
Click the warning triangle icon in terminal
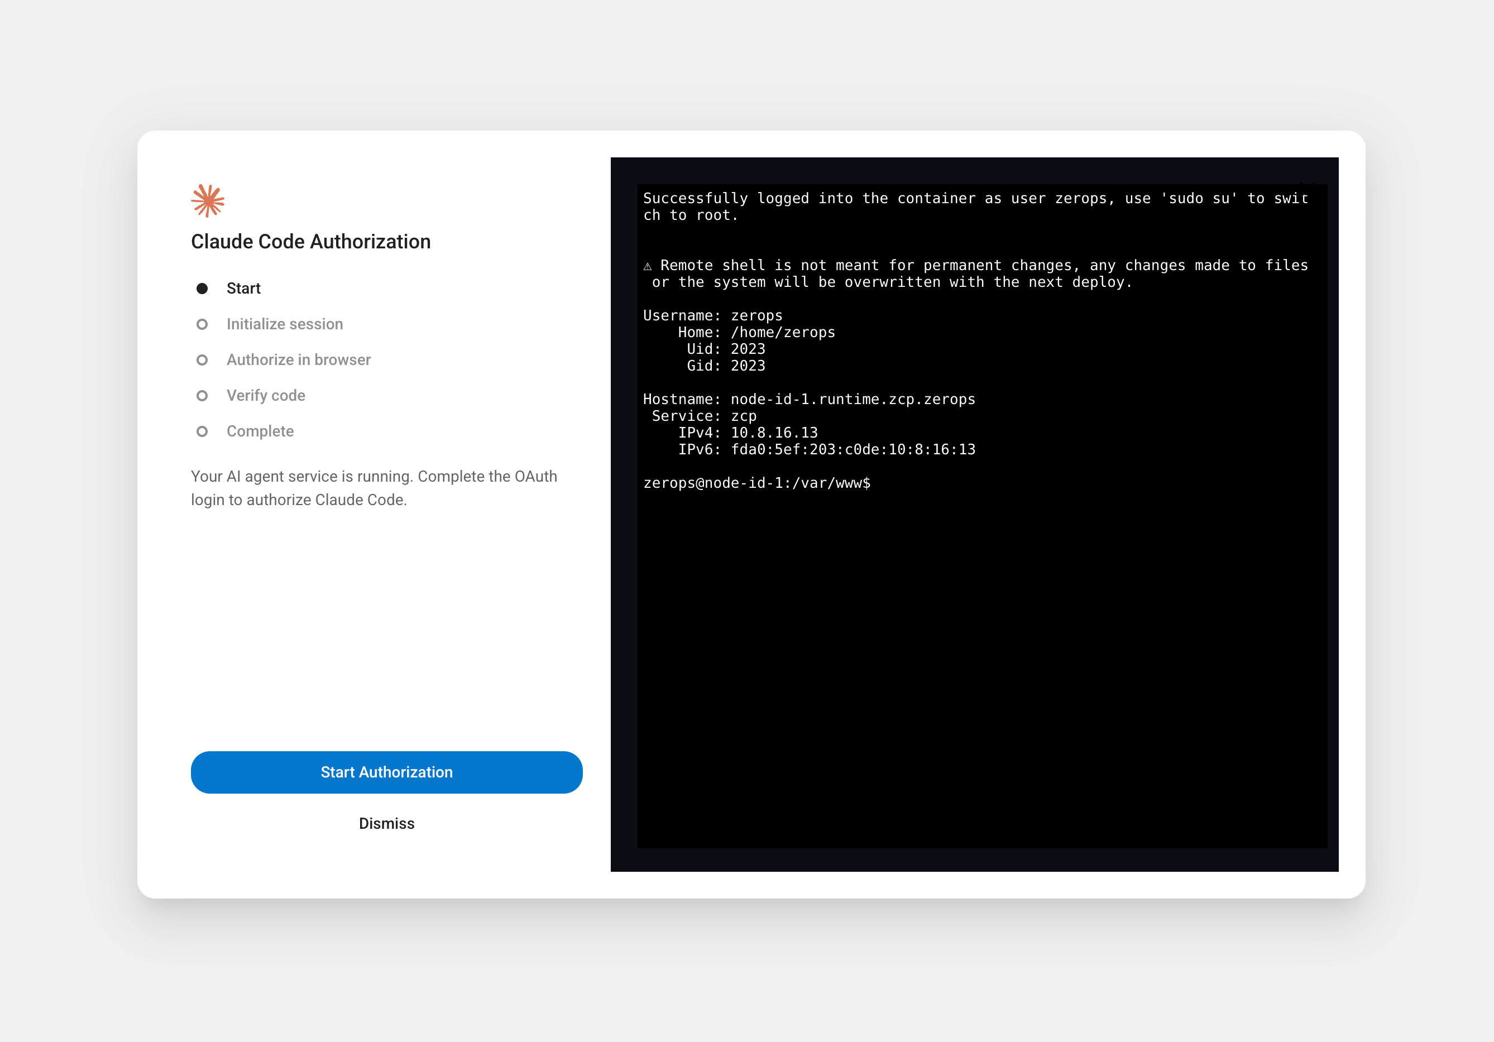point(648,266)
